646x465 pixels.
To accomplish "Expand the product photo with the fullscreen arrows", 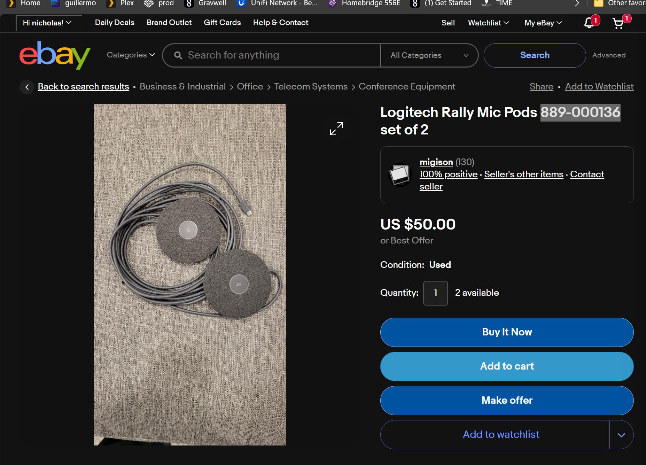I will click(x=336, y=129).
